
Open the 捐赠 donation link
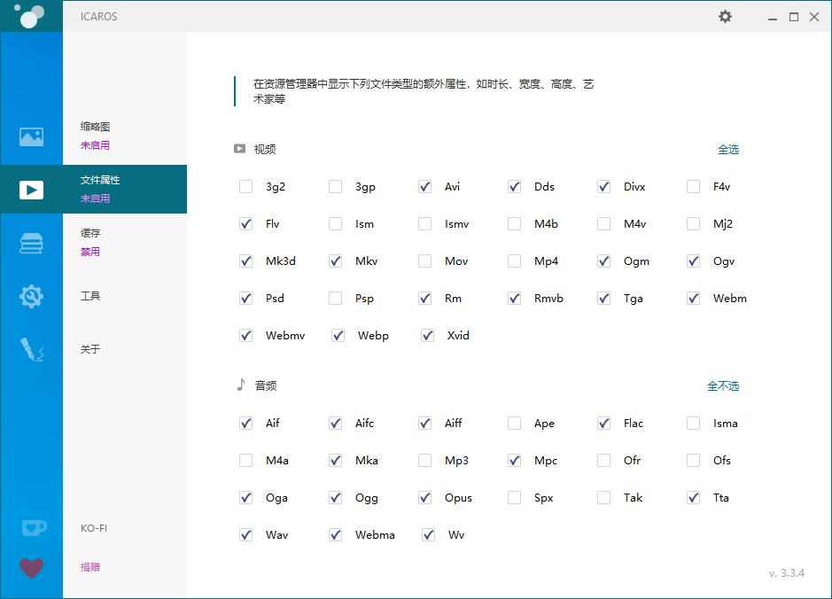click(89, 566)
